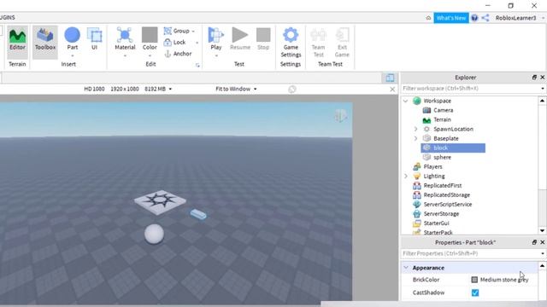
Task: Select Camera in the Explorer
Action: pos(443,110)
